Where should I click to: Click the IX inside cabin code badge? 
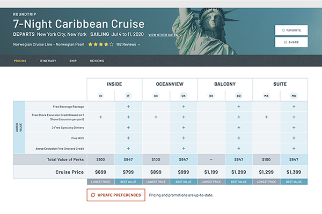(101, 96)
